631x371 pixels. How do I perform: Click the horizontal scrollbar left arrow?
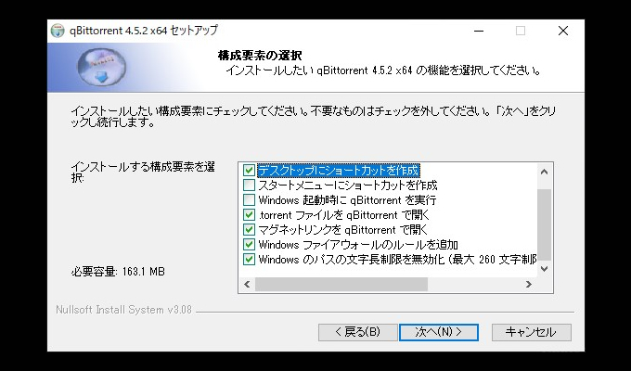pyautogui.click(x=247, y=285)
